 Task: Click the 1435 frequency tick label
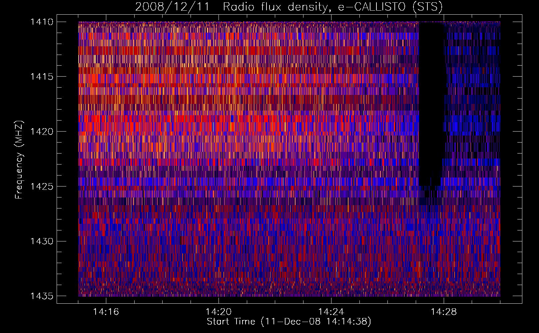[x=42, y=296]
